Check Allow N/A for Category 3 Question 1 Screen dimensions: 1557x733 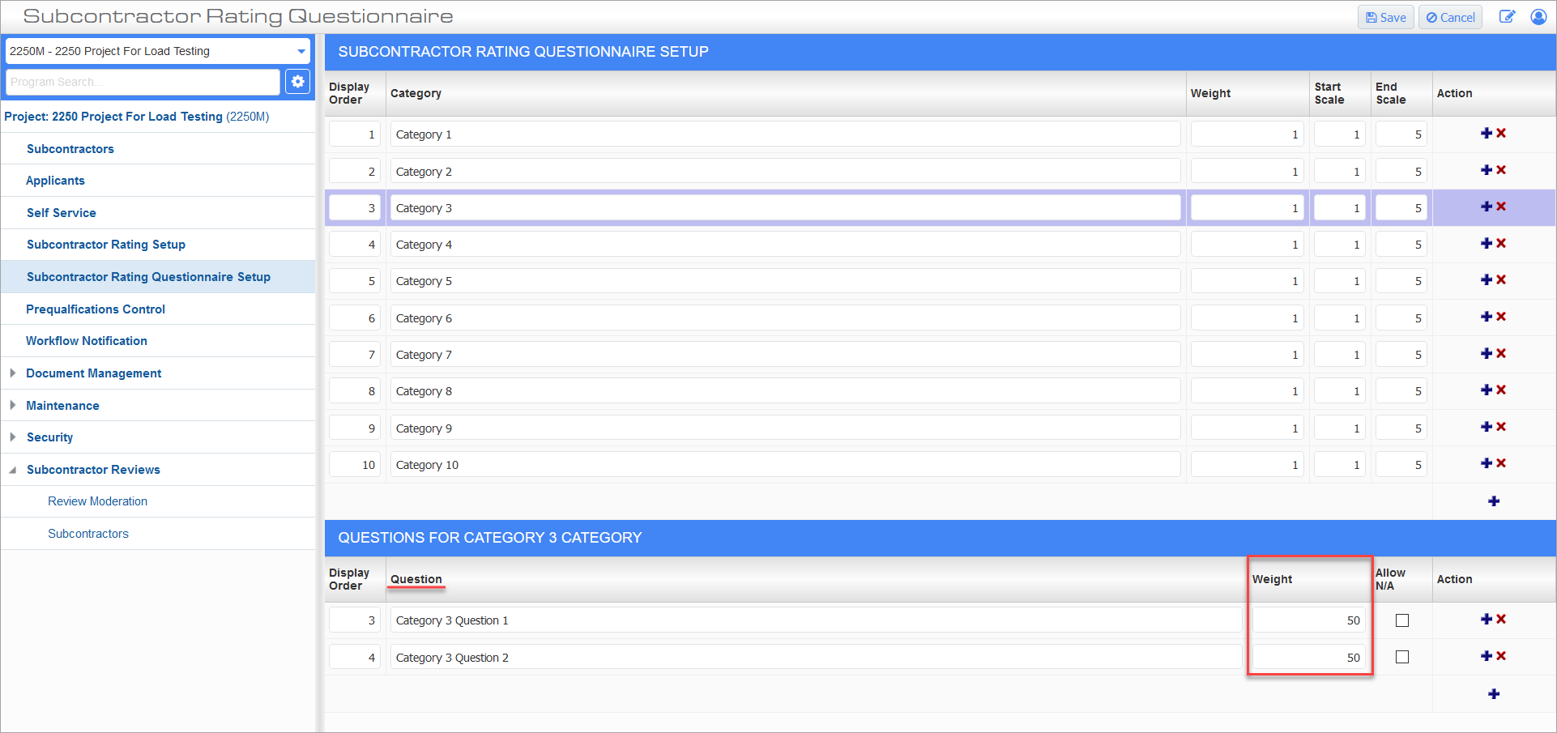(1401, 620)
